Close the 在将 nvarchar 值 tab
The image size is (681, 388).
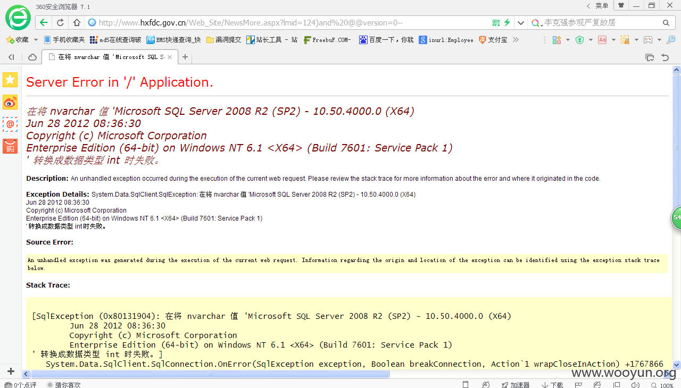(x=170, y=57)
